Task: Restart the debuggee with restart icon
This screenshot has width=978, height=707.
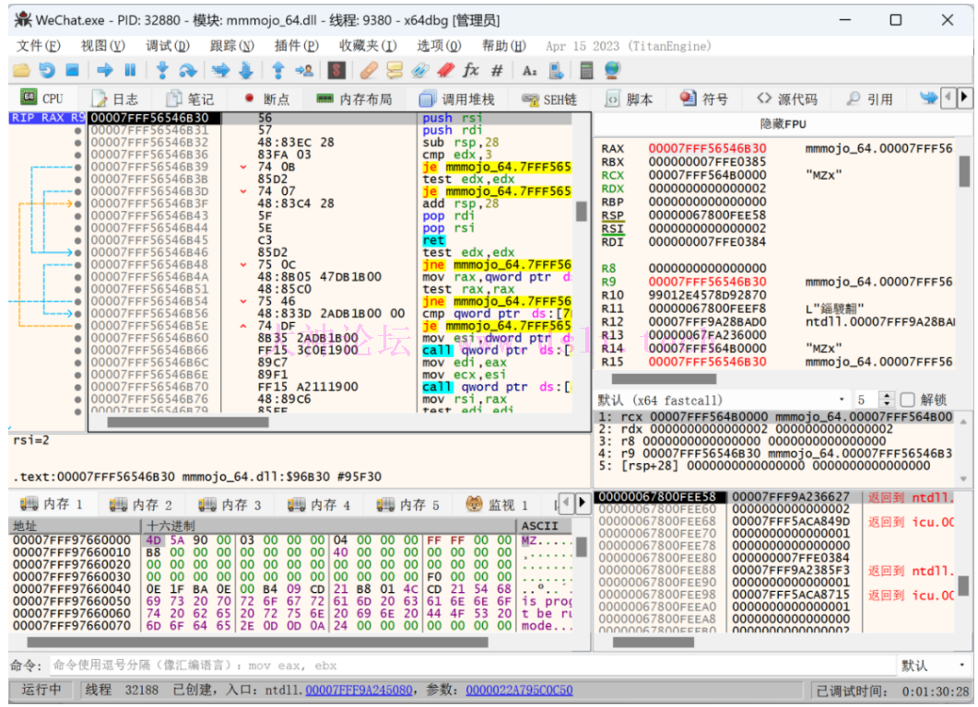Action: click(x=47, y=70)
